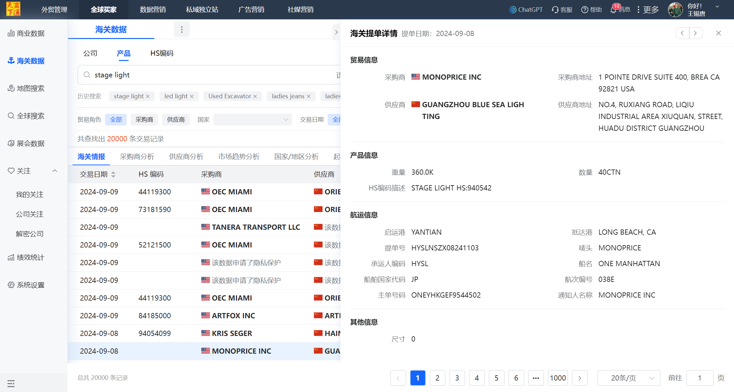This screenshot has width=734, height=392.
Task: Go to page 2 of results
Action: point(438,378)
